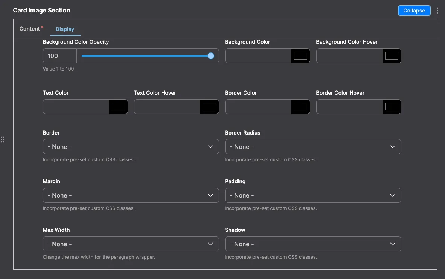The height and width of the screenshot is (279, 445).
Task: Open the Background Color swatch picker
Action: click(x=300, y=56)
